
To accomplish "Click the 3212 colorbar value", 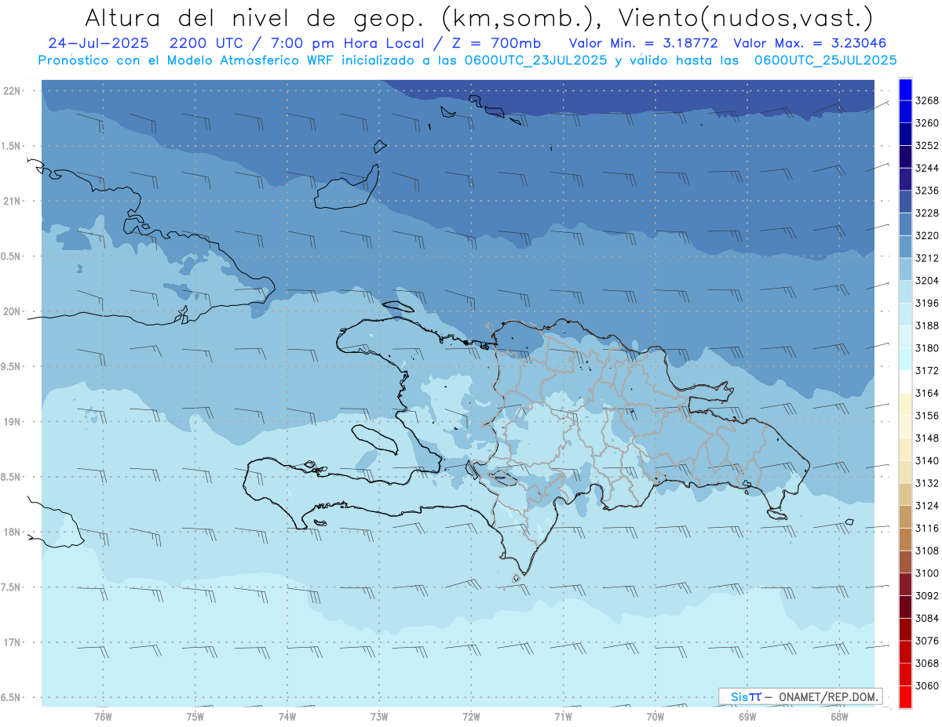I will (927, 258).
